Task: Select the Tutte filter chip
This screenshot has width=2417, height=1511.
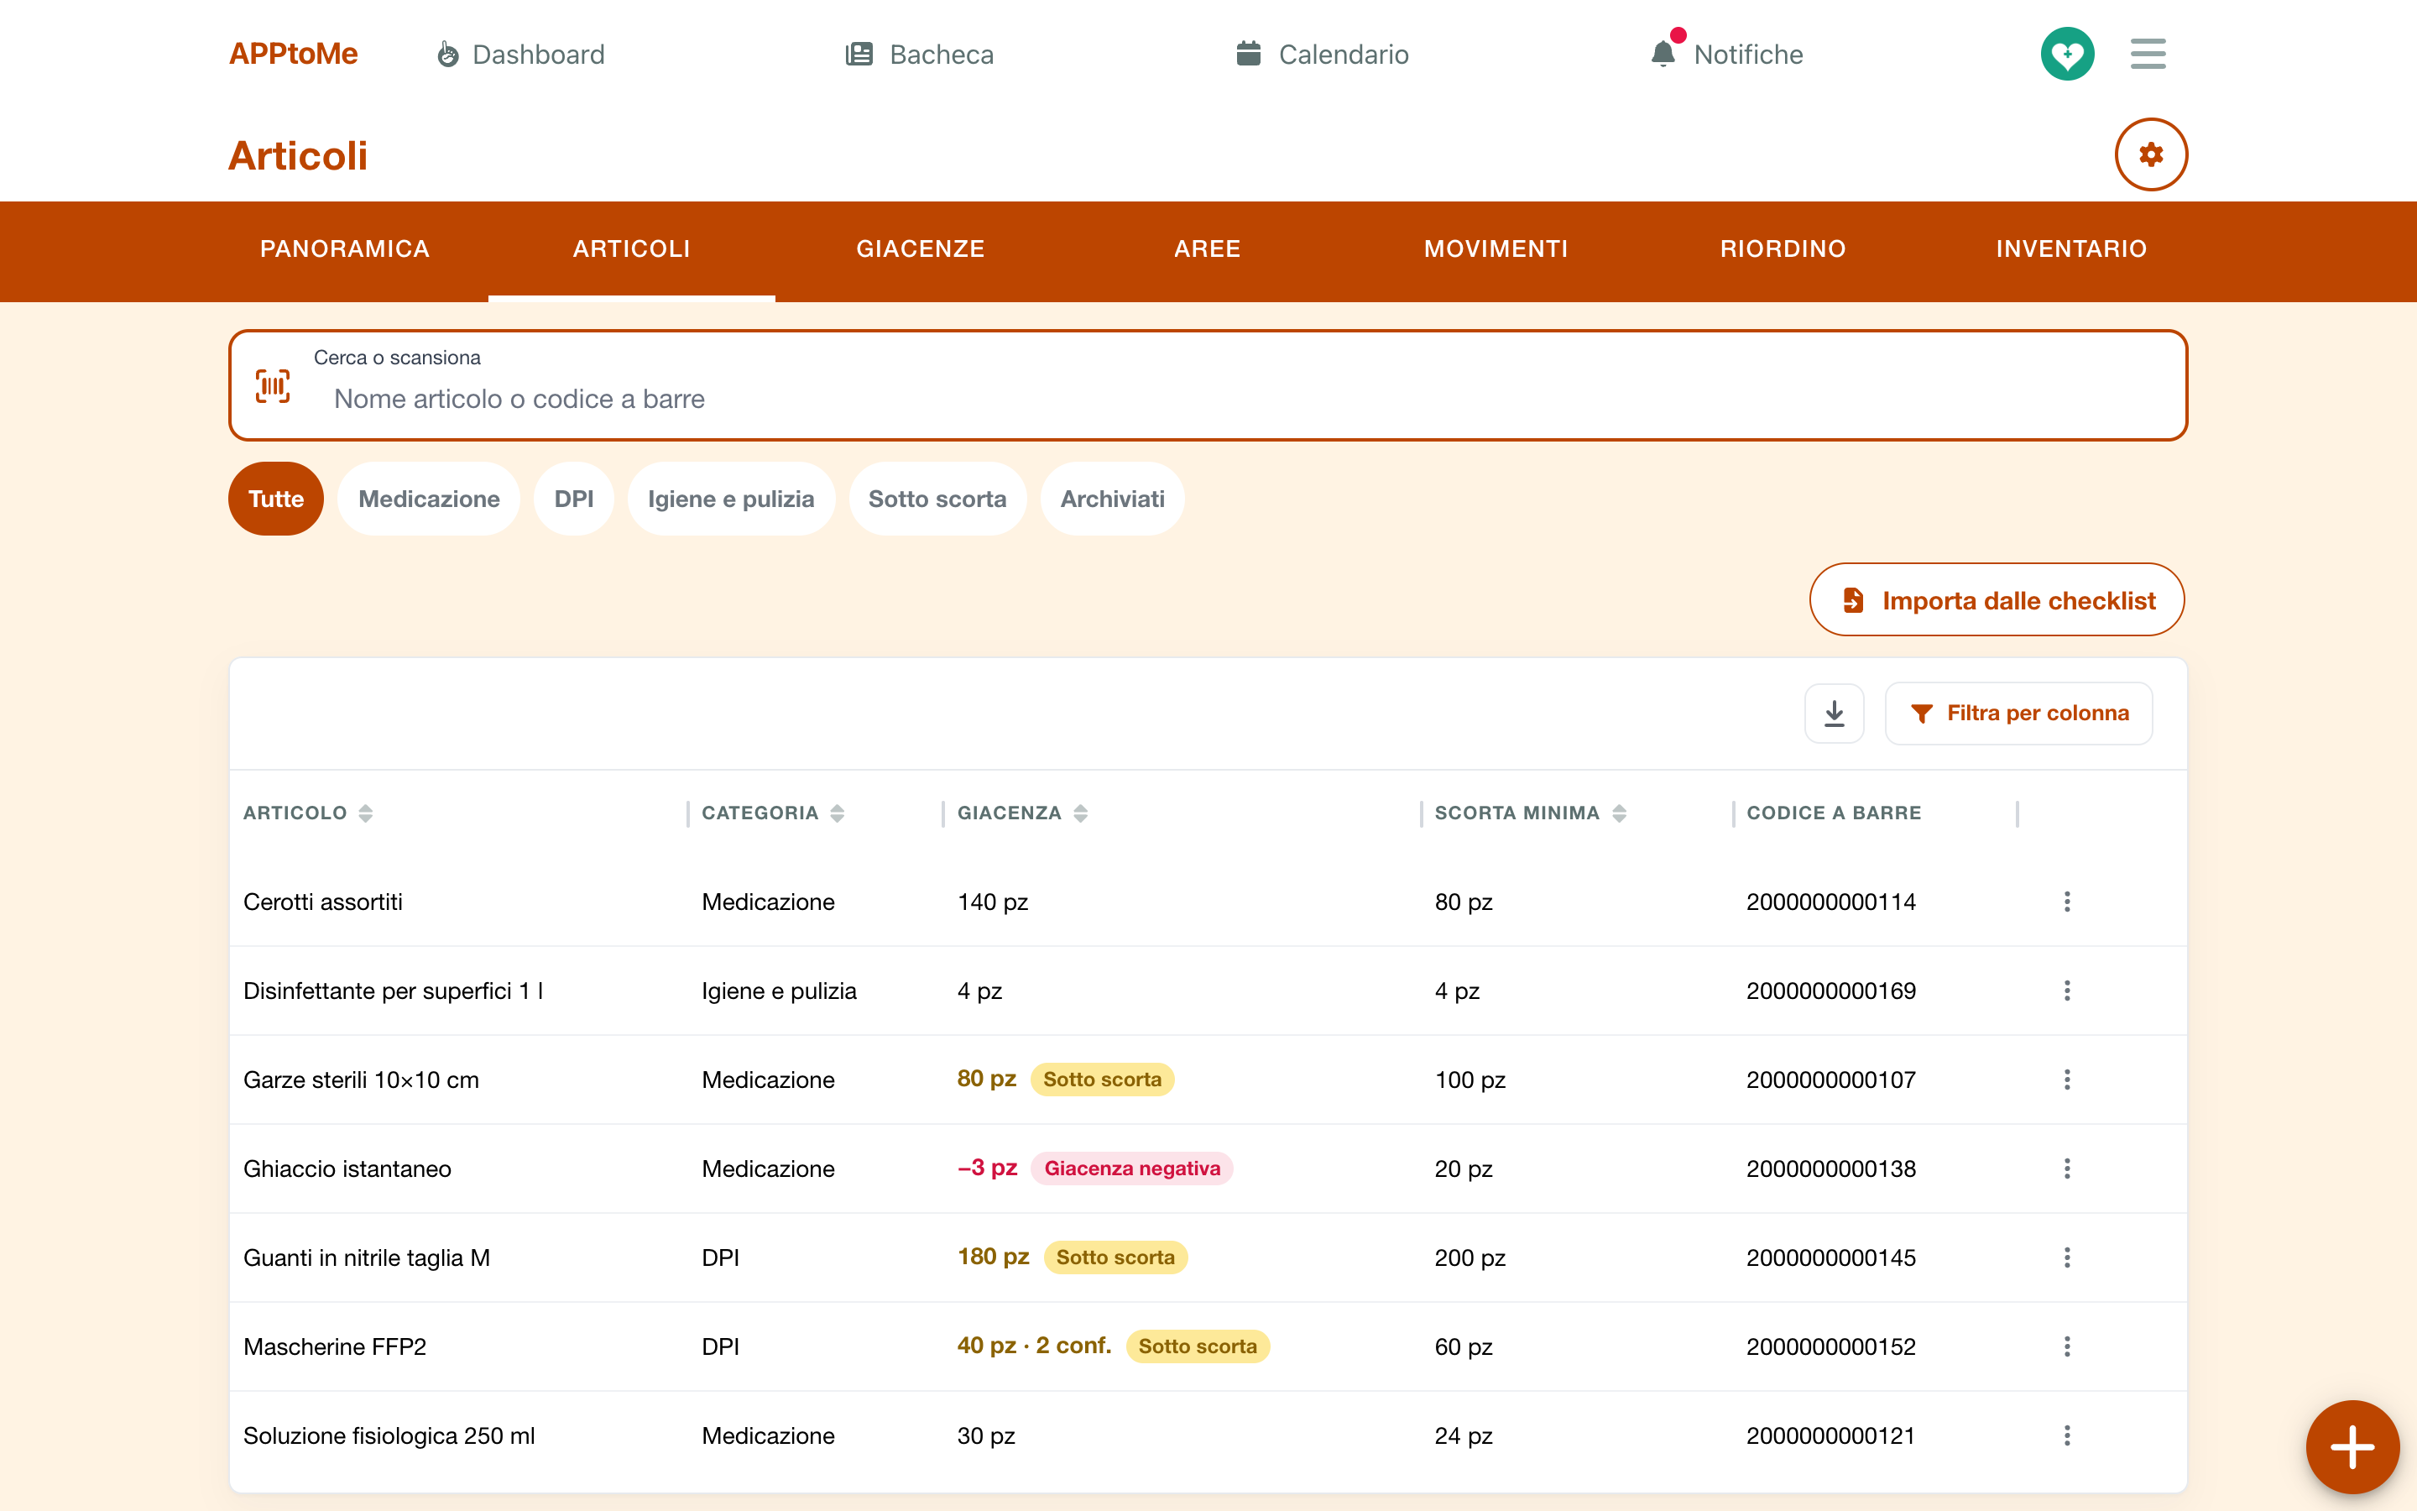Action: 275,499
